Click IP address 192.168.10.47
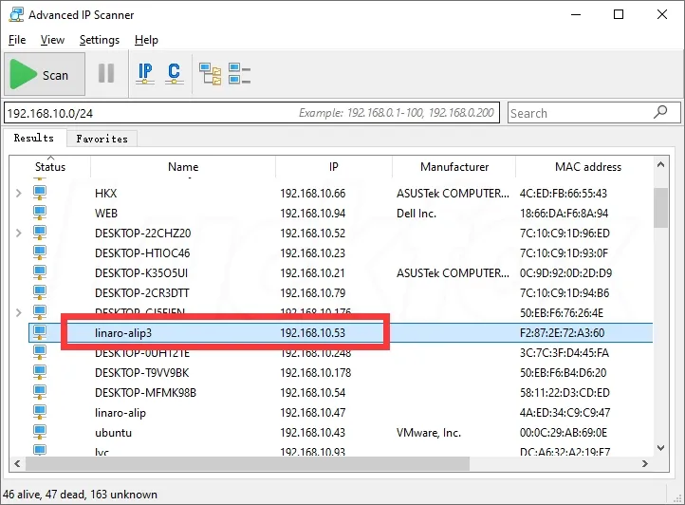The height and width of the screenshot is (505, 685). coord(312,413)
